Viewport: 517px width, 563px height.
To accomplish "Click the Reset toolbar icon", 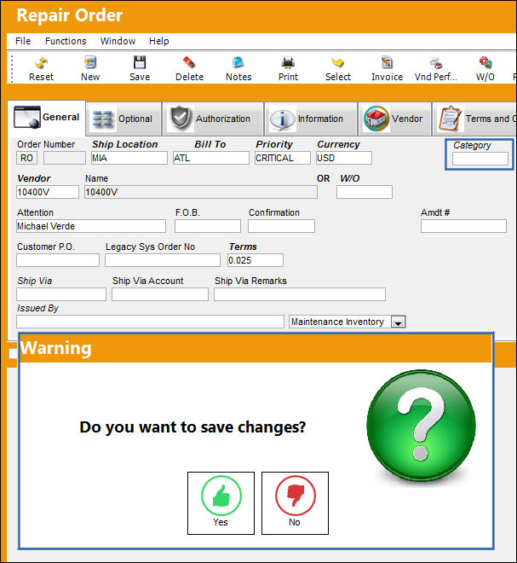I will point(41,68).
